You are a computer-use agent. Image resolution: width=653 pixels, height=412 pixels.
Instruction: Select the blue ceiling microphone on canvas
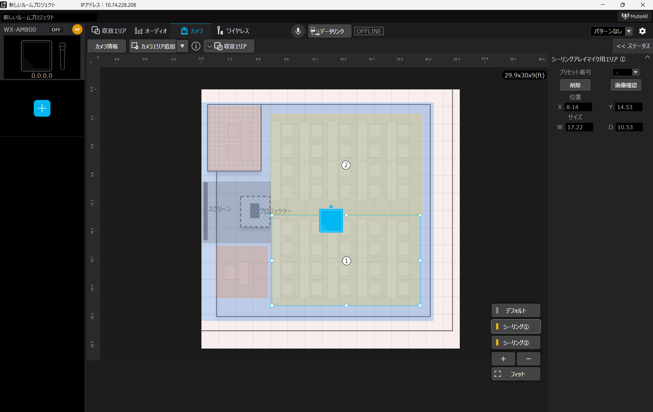[x=331, y=221]
